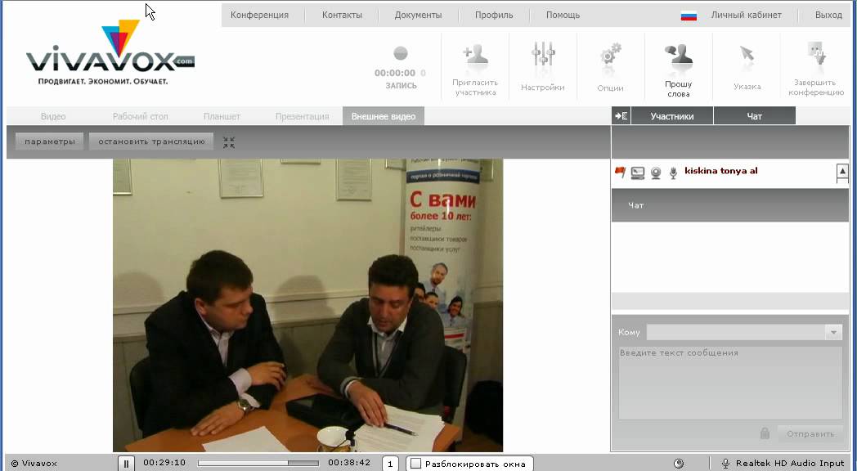
Task: Click the total time 00:38:42
Action: [x=349, y=463]
